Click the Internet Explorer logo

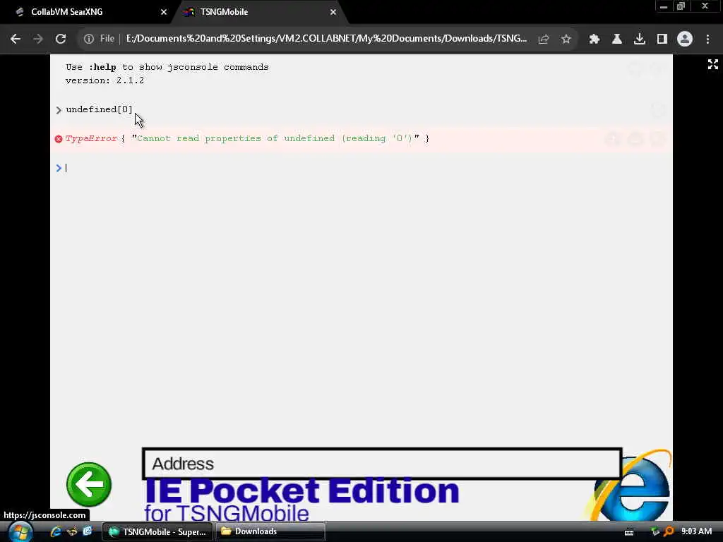(x=631, y=486)
